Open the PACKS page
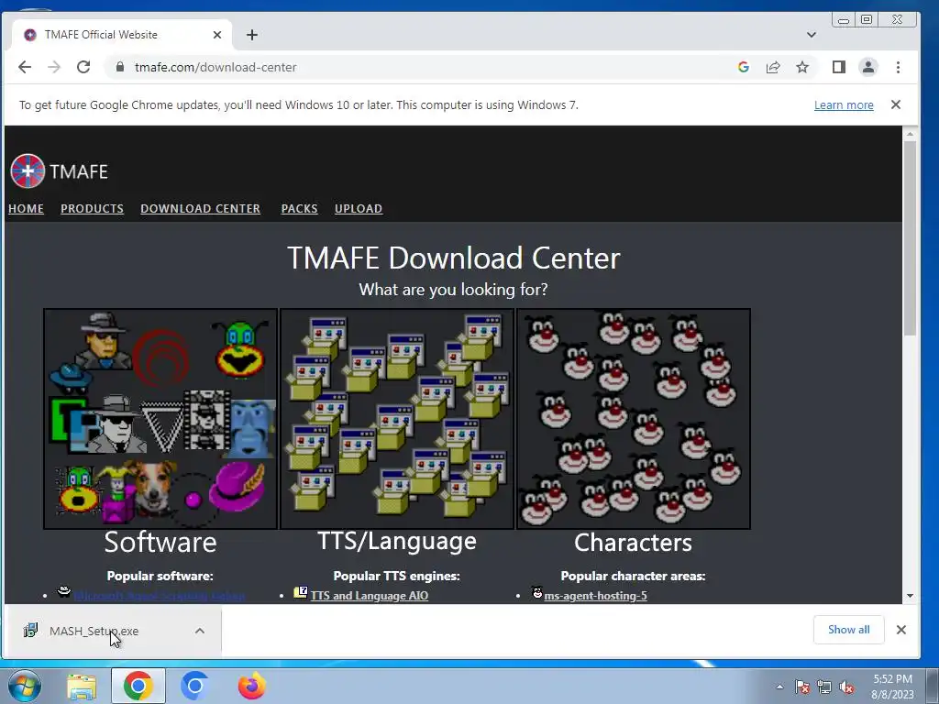Viewport: 939px width, 704px height. click(x=299, y=208)
